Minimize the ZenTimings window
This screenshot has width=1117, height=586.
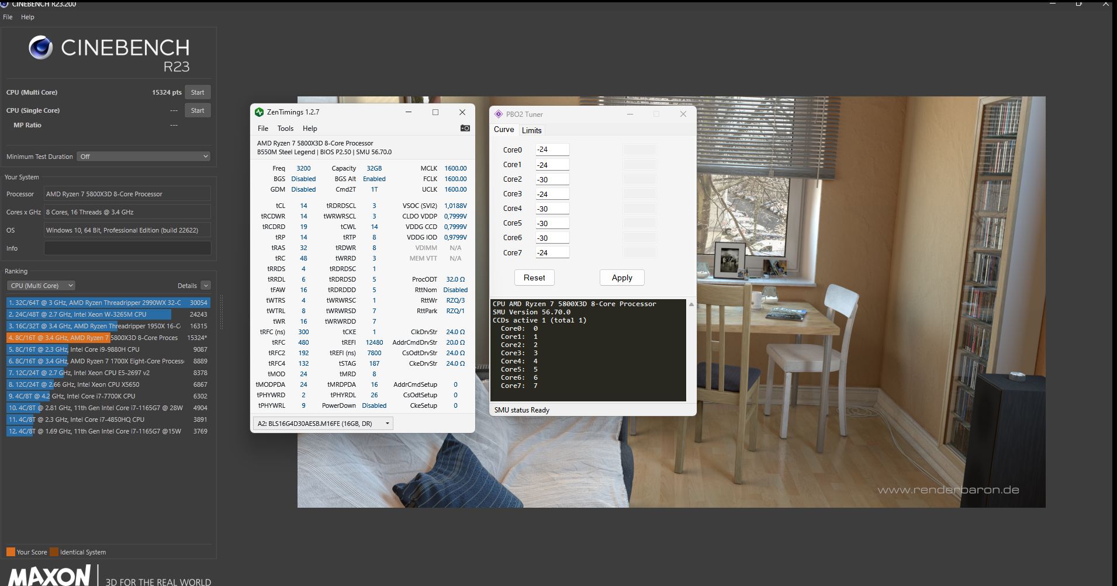point(409,112)
